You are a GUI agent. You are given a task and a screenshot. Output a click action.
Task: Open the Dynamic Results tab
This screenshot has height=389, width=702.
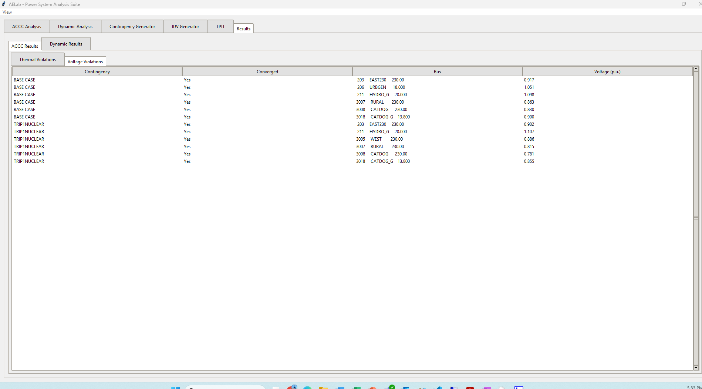point(66,44)
